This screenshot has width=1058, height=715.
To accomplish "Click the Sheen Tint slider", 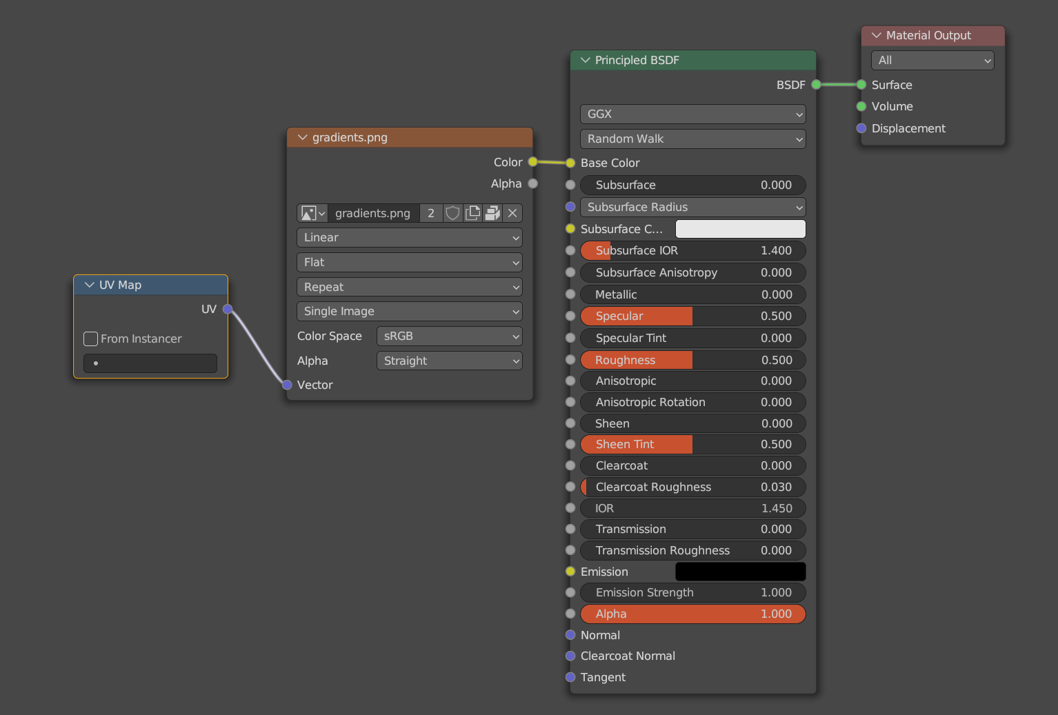I will pos(693,444).
